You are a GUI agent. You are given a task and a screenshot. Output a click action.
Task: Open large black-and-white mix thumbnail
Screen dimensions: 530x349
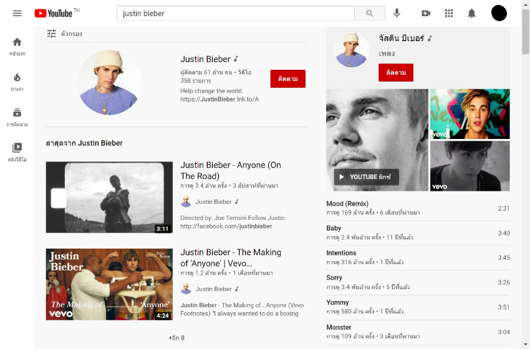[x=377, y=140]
